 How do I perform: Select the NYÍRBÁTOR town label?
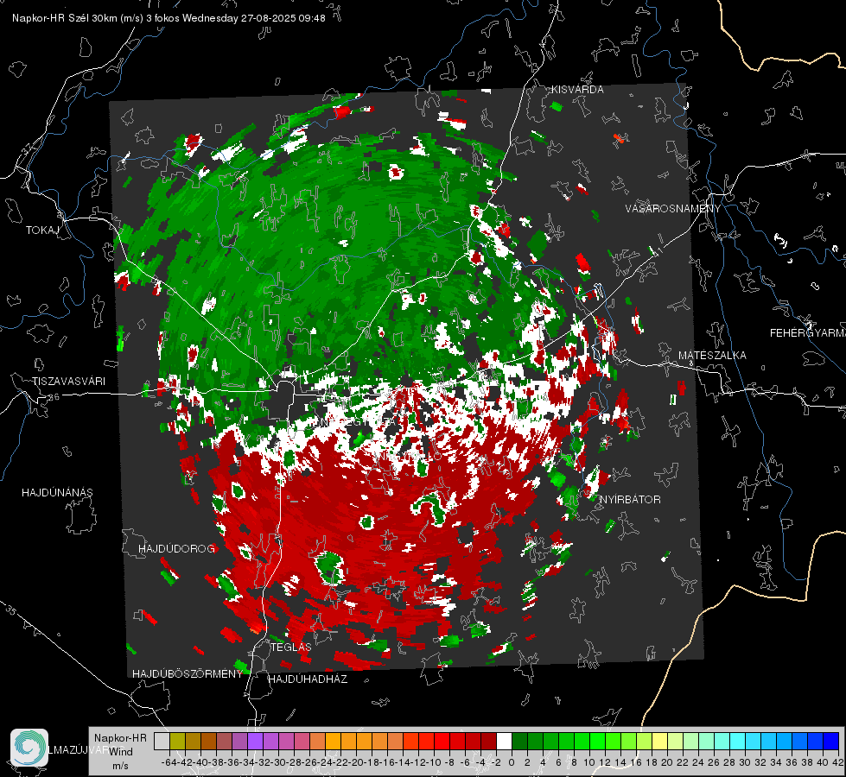(x=630, y=499)
